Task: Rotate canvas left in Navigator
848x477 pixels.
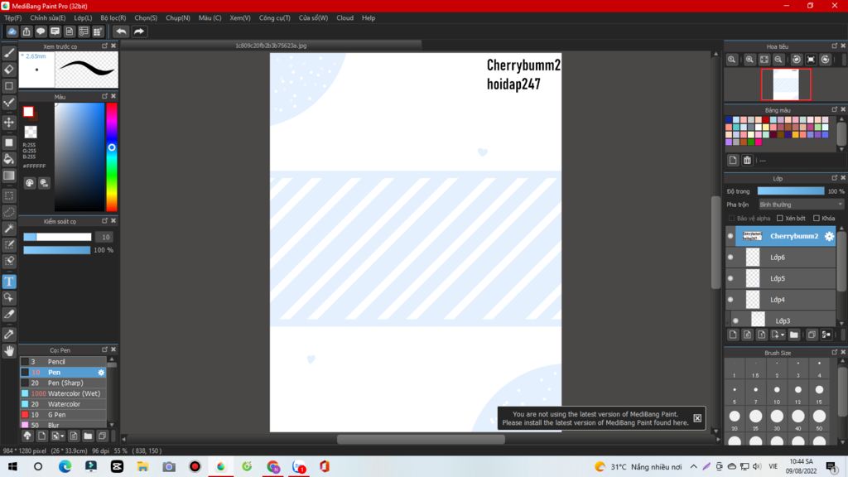Action: click(797, 60)
